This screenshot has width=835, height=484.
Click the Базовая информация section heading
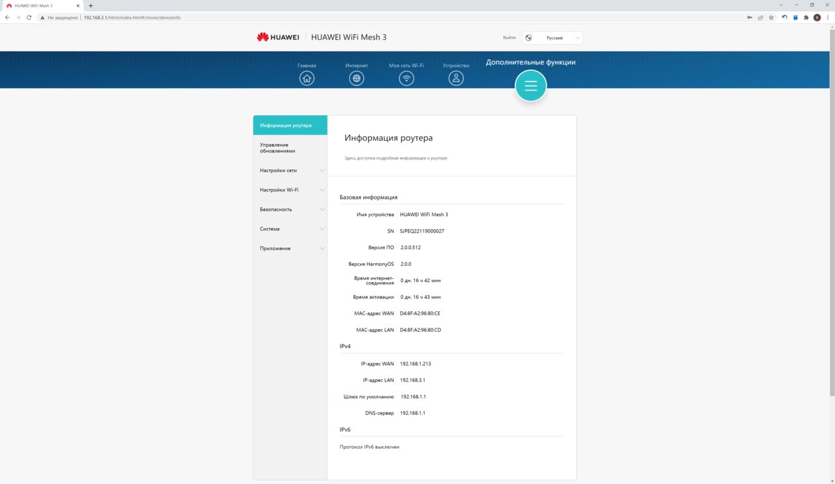coord(369,197)
